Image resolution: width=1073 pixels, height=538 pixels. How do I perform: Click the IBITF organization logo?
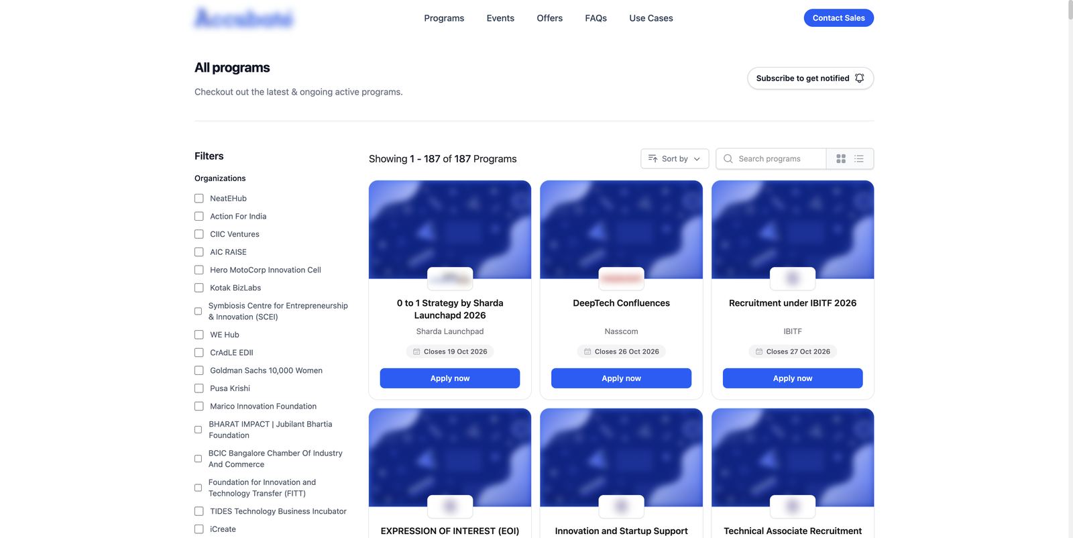coord(793,278)
